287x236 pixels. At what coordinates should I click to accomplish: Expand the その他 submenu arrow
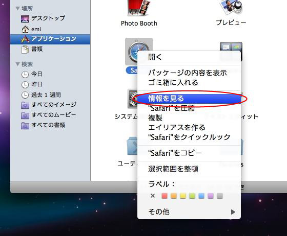(x=233, y=212)
